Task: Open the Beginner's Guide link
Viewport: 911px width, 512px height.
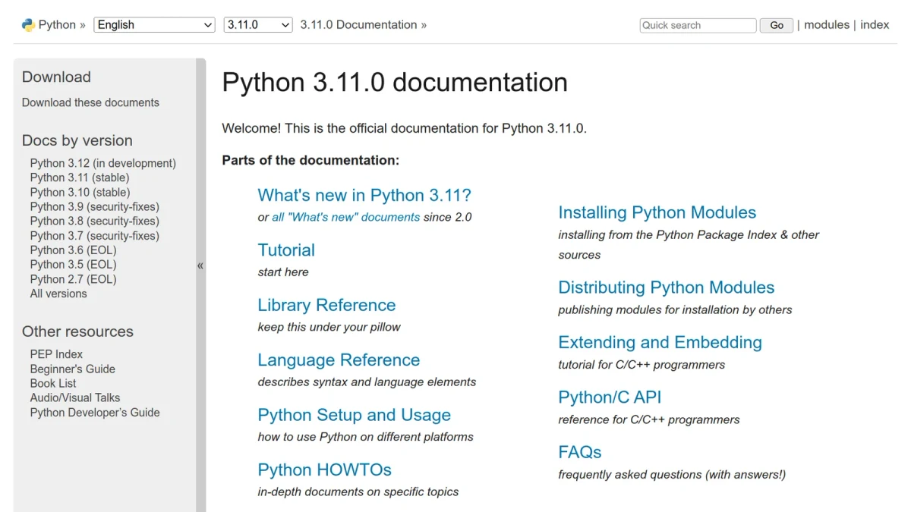Action: pos(73,369)
